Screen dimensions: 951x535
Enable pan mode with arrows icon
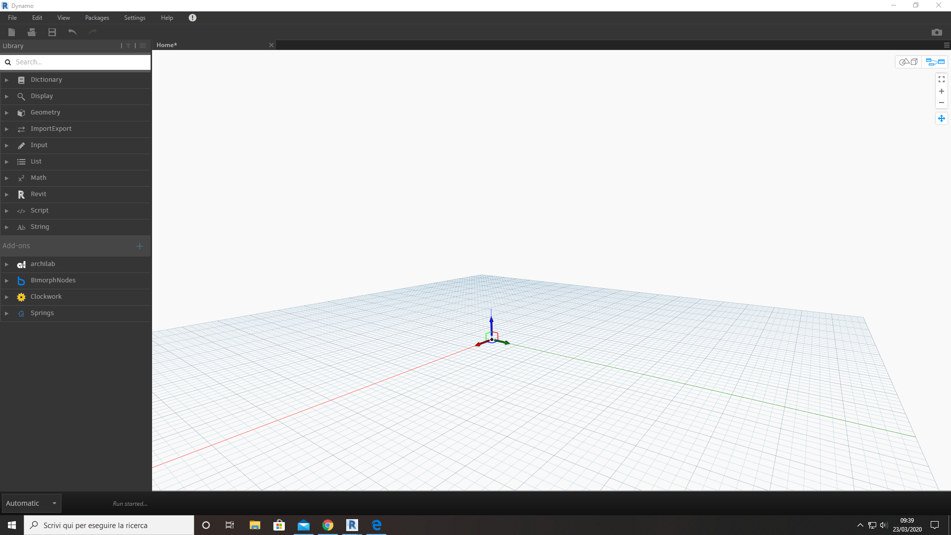[942, 118]
